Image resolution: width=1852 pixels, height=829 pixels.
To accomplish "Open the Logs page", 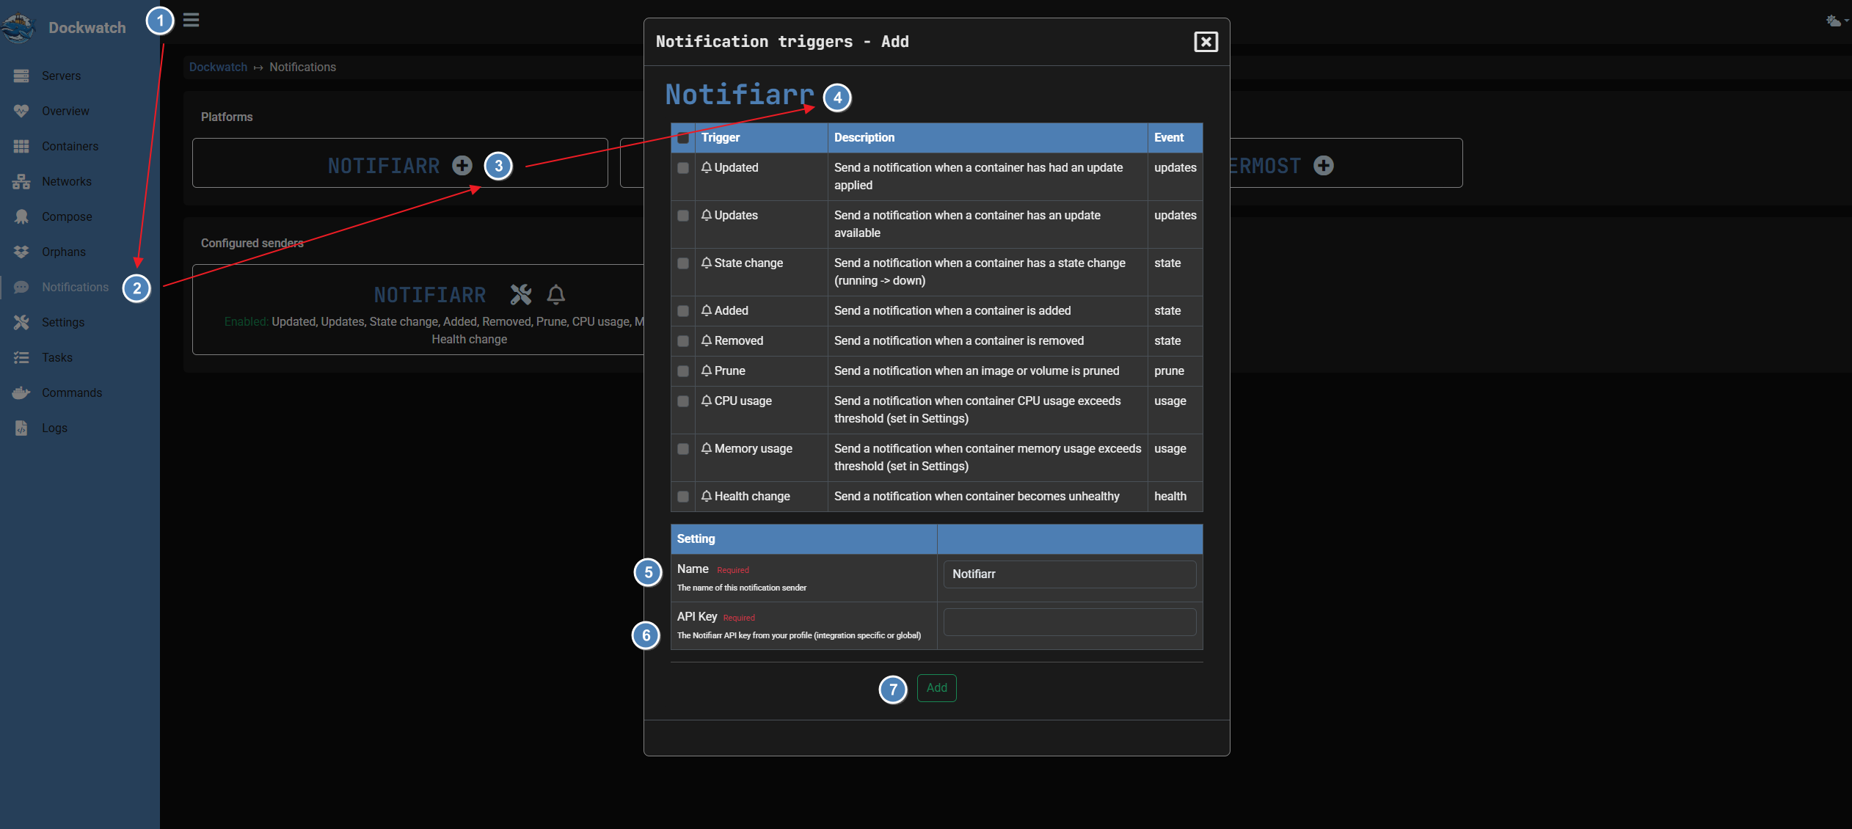I will (54, 428).
